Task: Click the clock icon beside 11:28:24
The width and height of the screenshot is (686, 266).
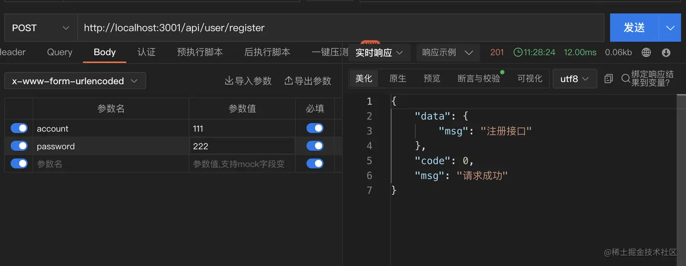Action: tap(518, 52)
